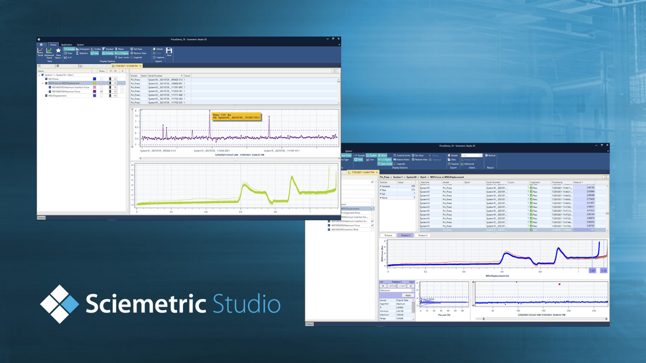
Task: Expand W01:Force vs W02:Displacement tree item
Action: 42,83
